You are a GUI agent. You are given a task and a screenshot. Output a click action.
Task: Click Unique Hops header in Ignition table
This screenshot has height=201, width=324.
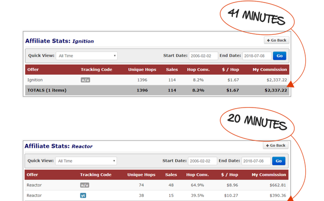pos(142,70)
